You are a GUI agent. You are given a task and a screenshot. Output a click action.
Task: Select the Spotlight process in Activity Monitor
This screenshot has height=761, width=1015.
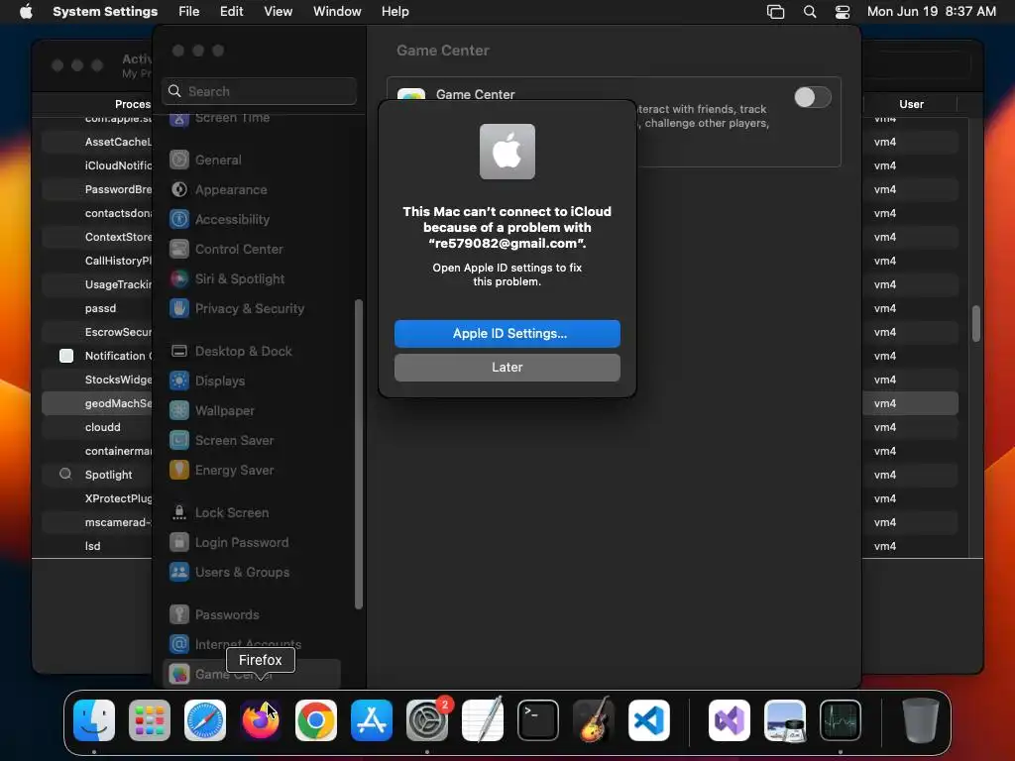coord(97,475)
